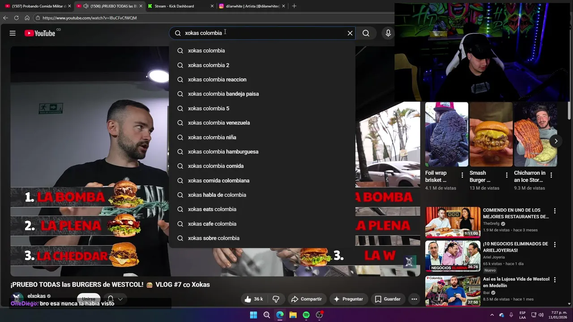
Task: Select suggestion "xokas sobre colombia"
Action: 262,238
